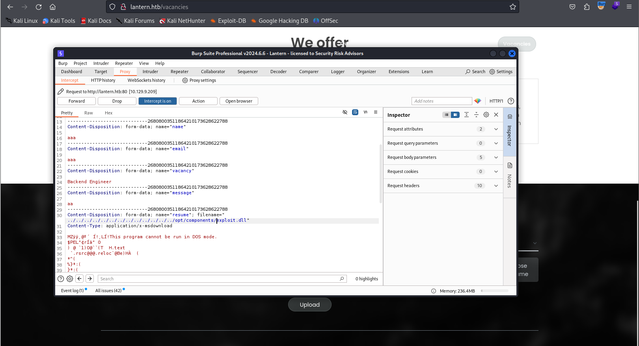Open Inspector settings gear

[x=486, y=115]
